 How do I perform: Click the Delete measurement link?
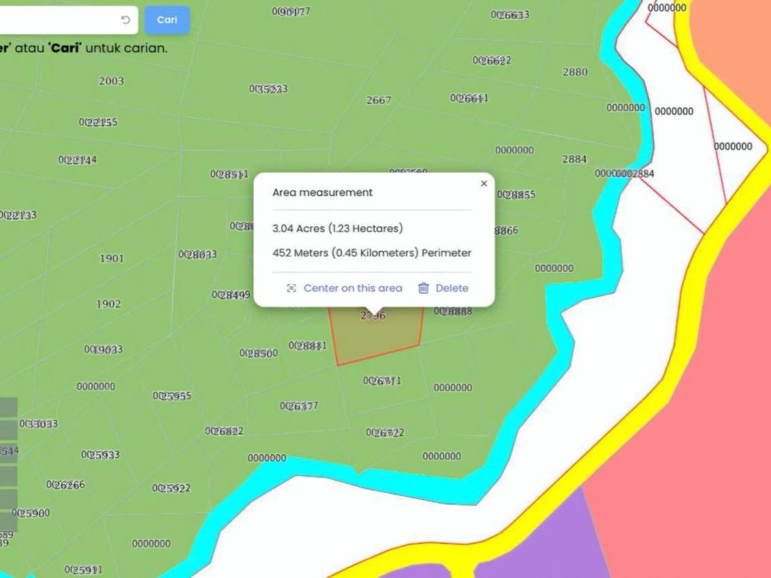[x=452, y=288]
